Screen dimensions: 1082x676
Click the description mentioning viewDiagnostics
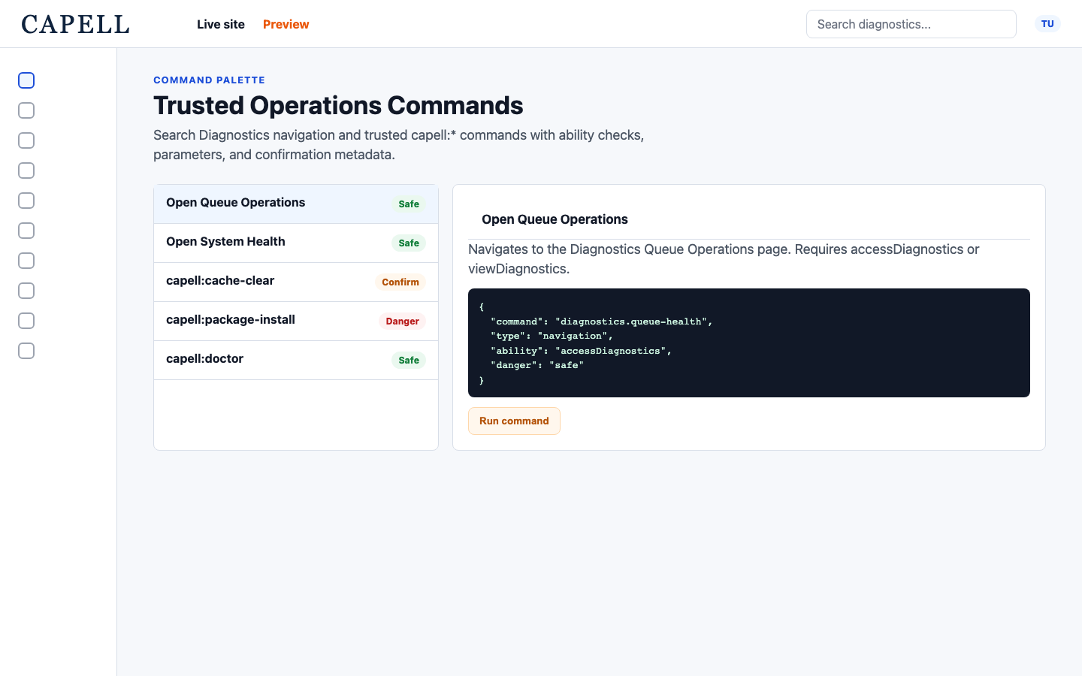coord(724,259)
